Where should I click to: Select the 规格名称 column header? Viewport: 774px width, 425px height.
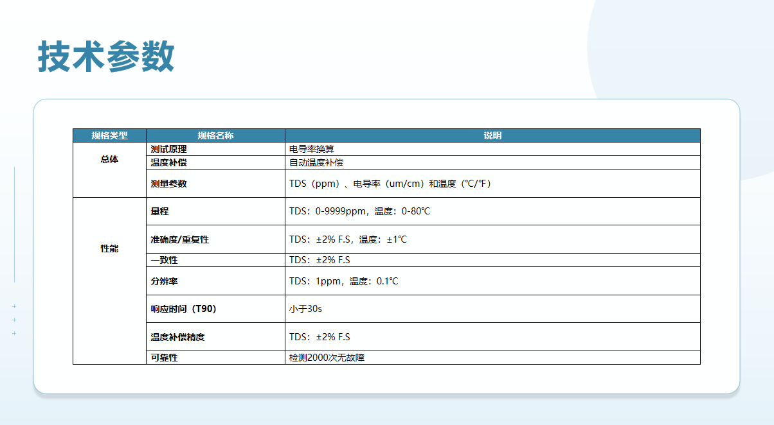216,135
